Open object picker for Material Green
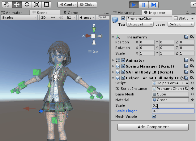This screenshot has height=141, width=196. tap(193, 100)
